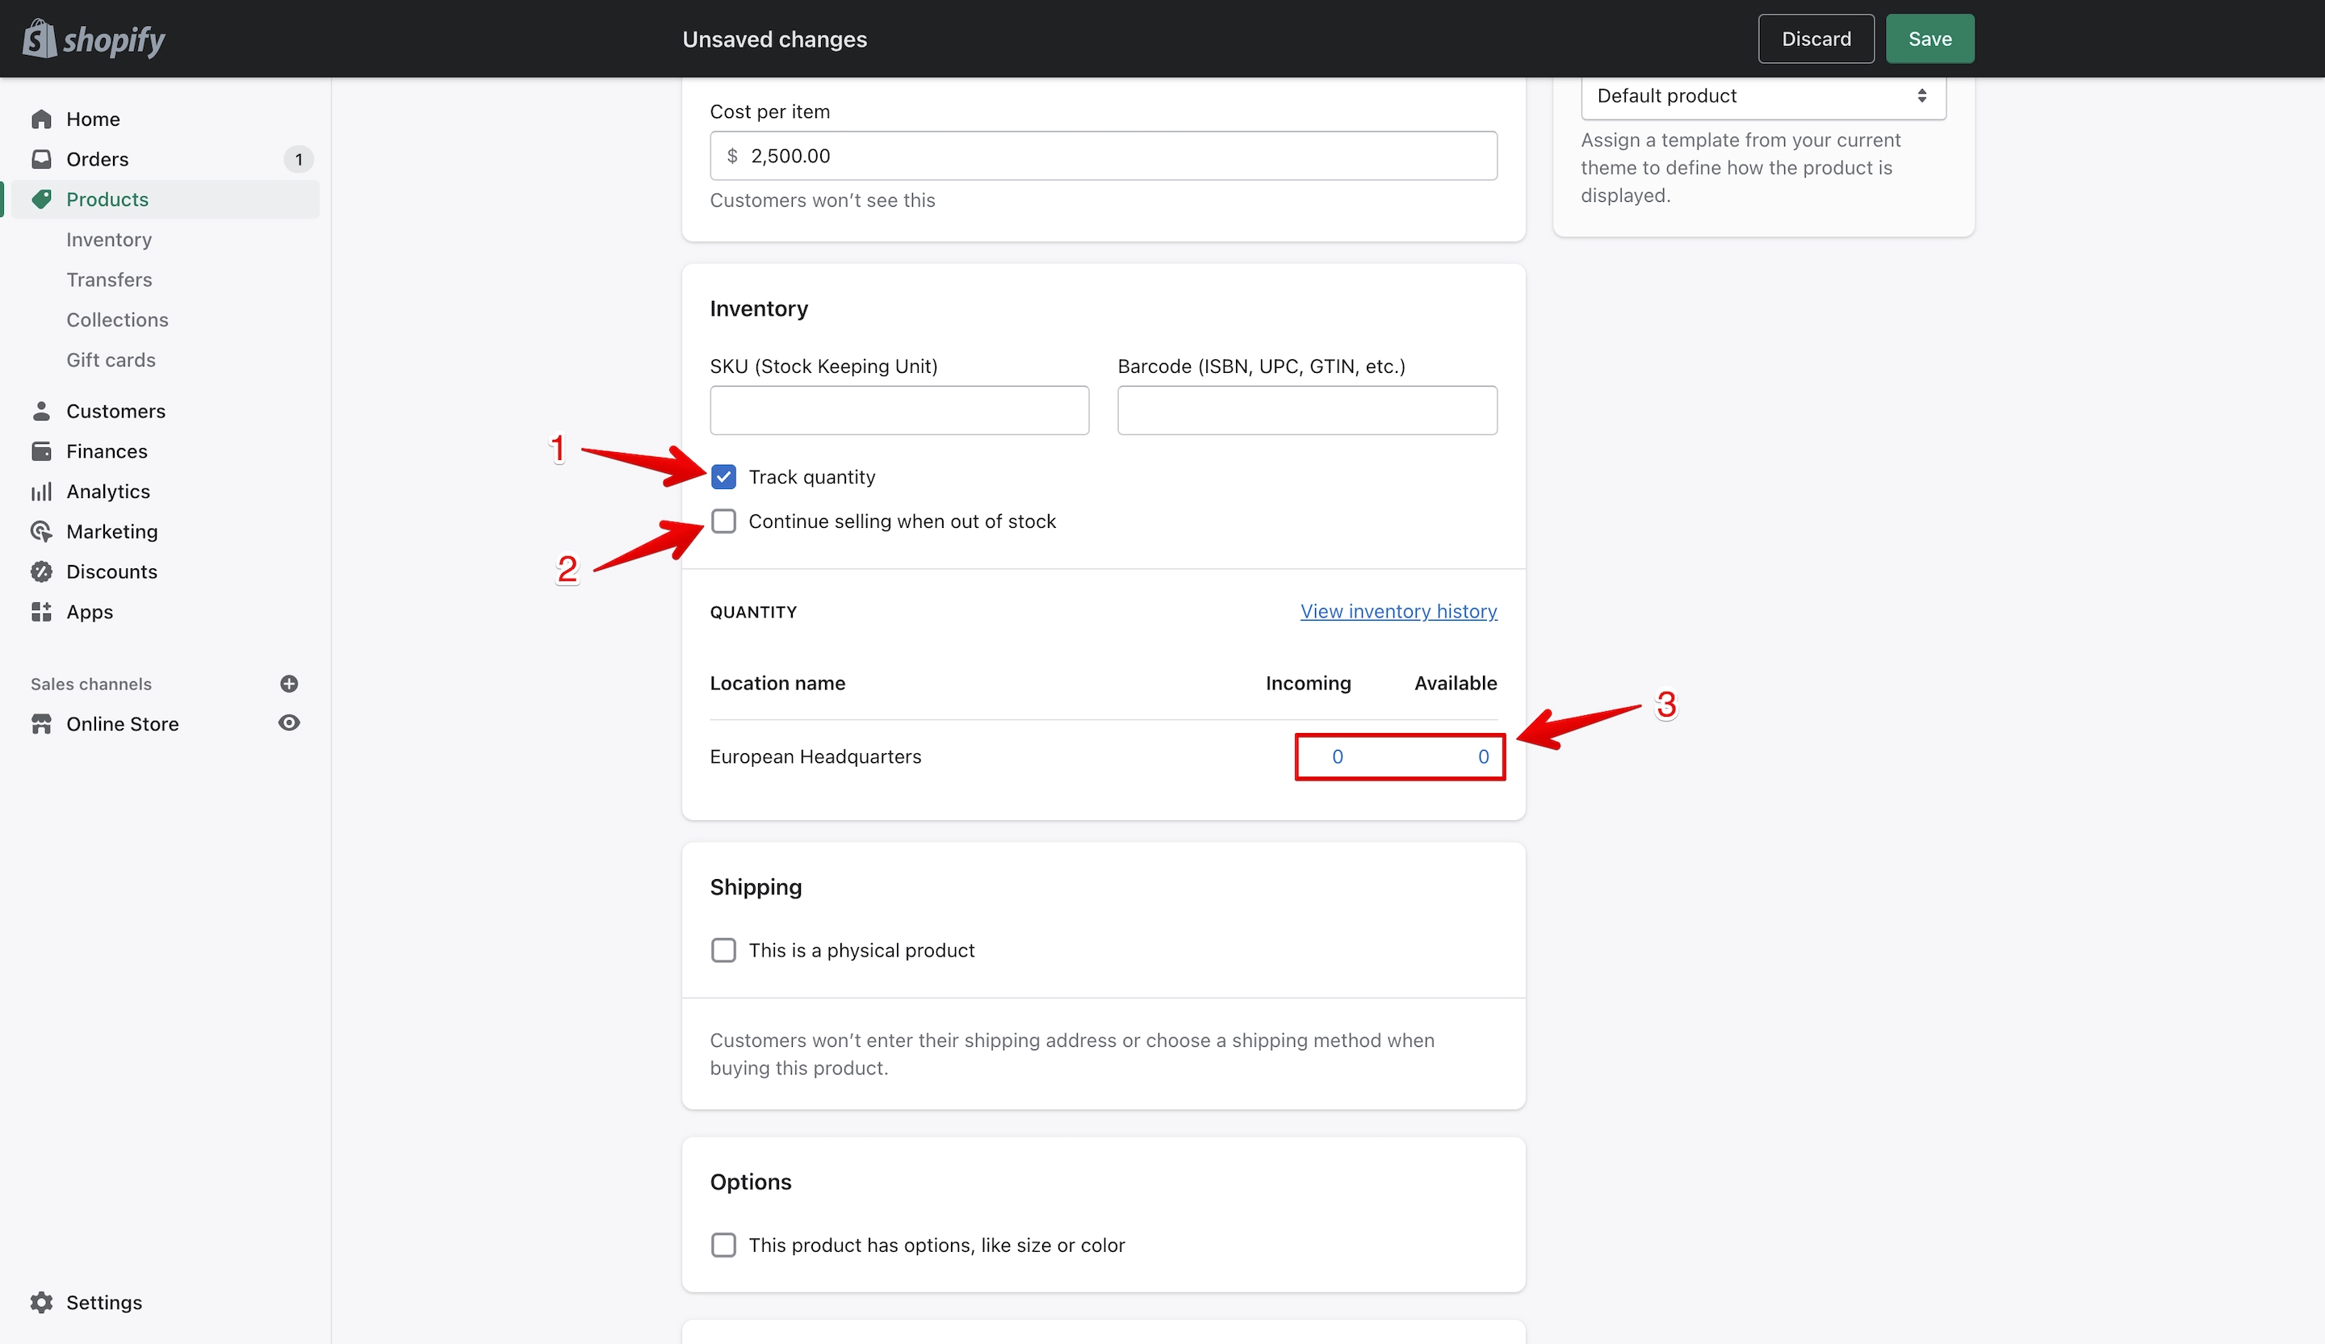Enable Continue selling when out of stock
Viewport: 2325px width, 1344px height.
[x=724, y=521]
